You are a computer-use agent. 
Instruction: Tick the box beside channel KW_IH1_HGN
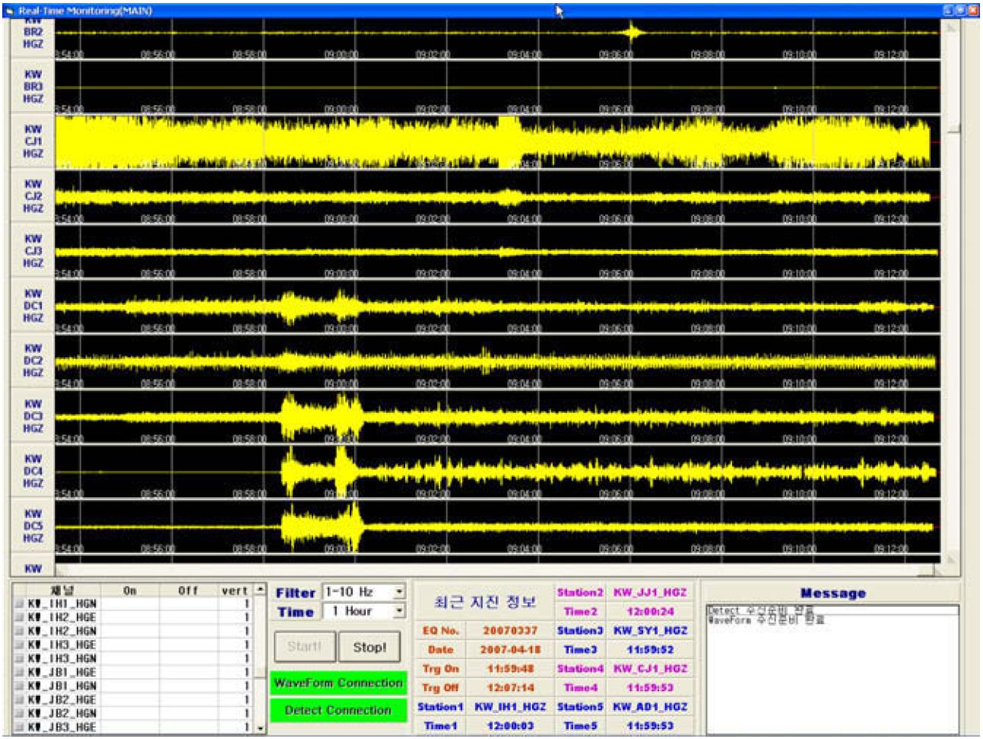point(20,604)
